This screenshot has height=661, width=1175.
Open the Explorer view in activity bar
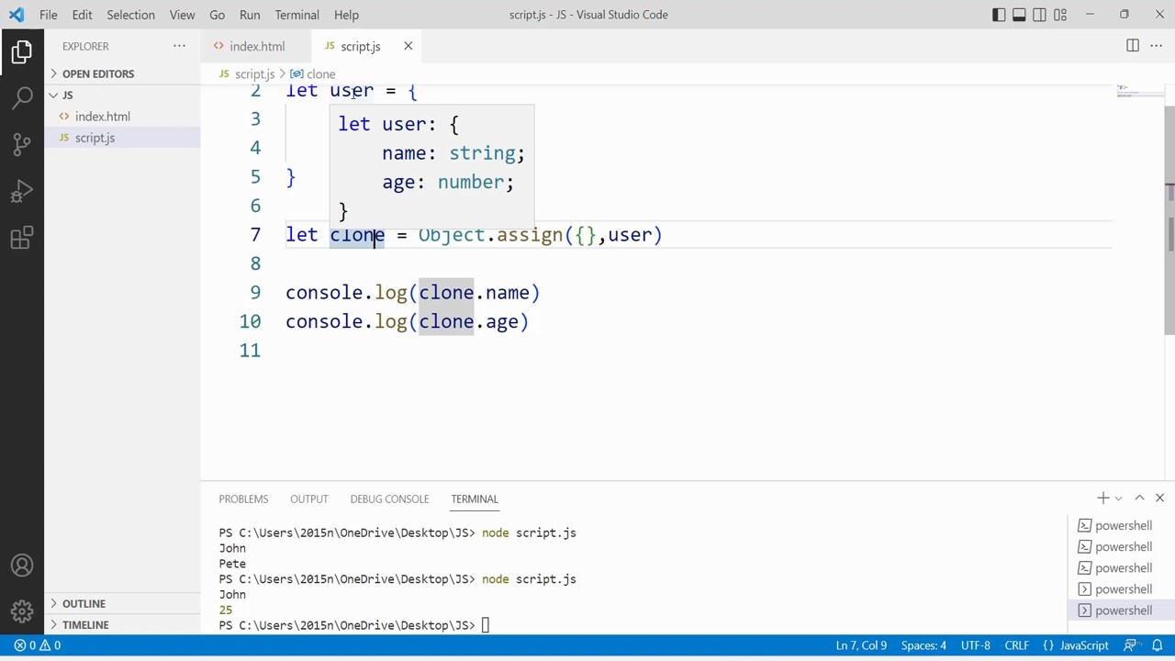(22, 51)
